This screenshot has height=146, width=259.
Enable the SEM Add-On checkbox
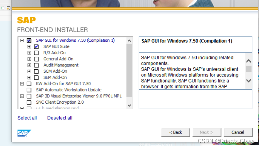click(36, 77)
